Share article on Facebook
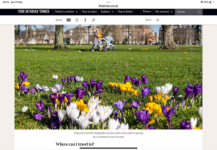217x150 pixels. coord(85,20)
